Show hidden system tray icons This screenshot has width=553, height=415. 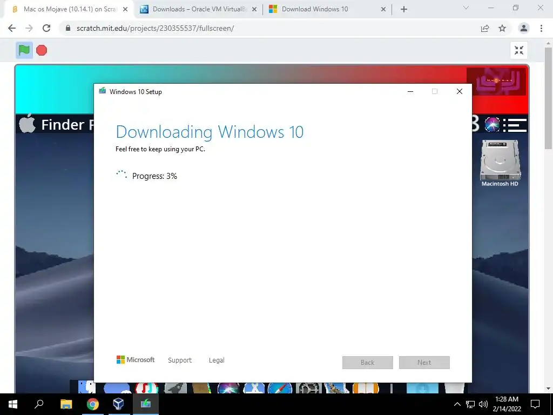point(457,404)
